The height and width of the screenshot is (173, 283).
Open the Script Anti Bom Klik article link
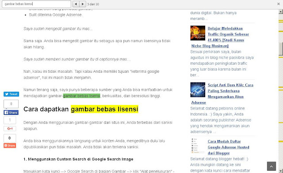(x=230, y=91)
